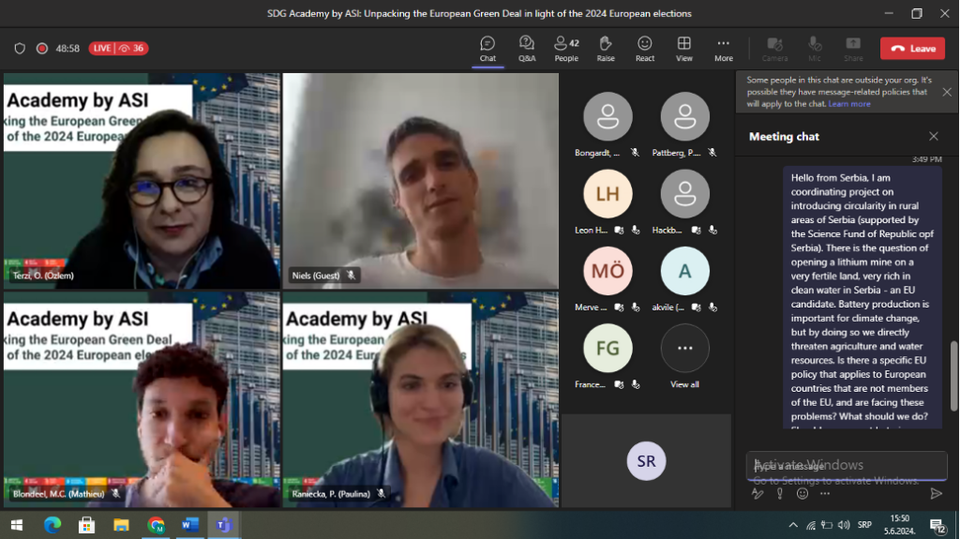This screenshot has height=539, width=960.
Task: Open the React emoji options
Action: (645, 48)
